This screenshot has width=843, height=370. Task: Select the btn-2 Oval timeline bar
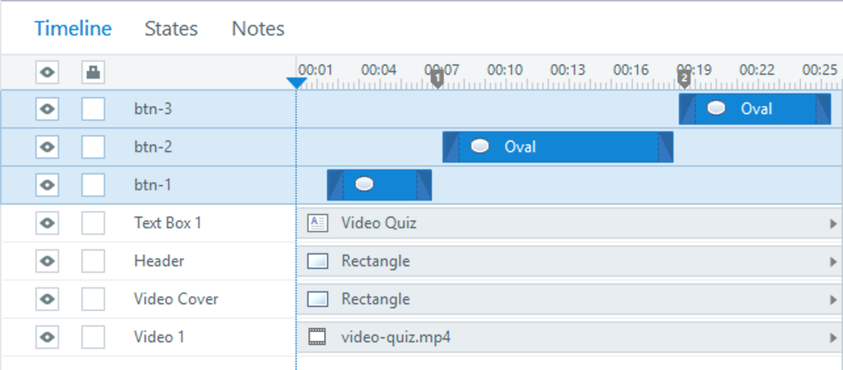(557, 147)
